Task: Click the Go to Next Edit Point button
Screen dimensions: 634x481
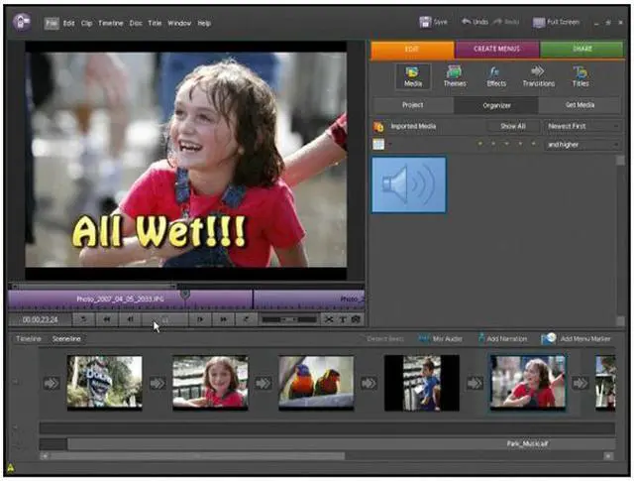Action: click(x=246, y=320)
